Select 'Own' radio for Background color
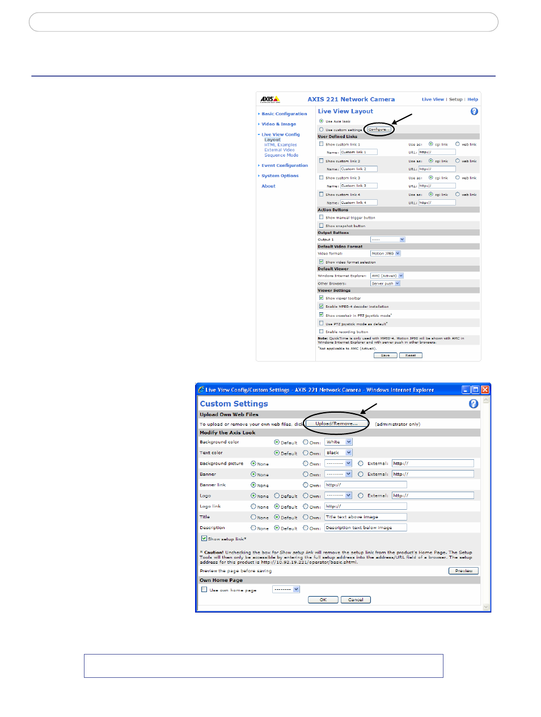 (x=306, y=442)
